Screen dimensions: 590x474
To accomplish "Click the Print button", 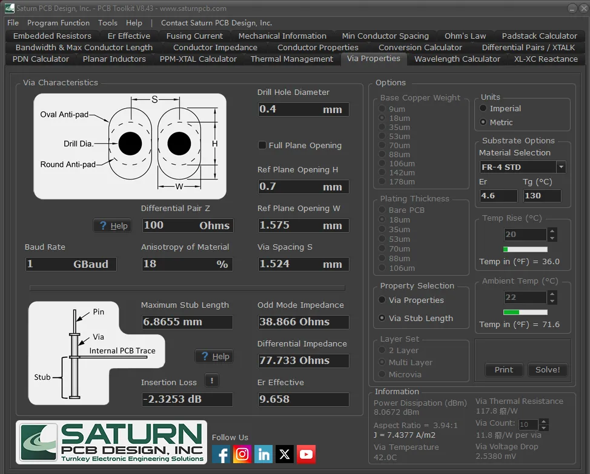I will tap(504, 369).
